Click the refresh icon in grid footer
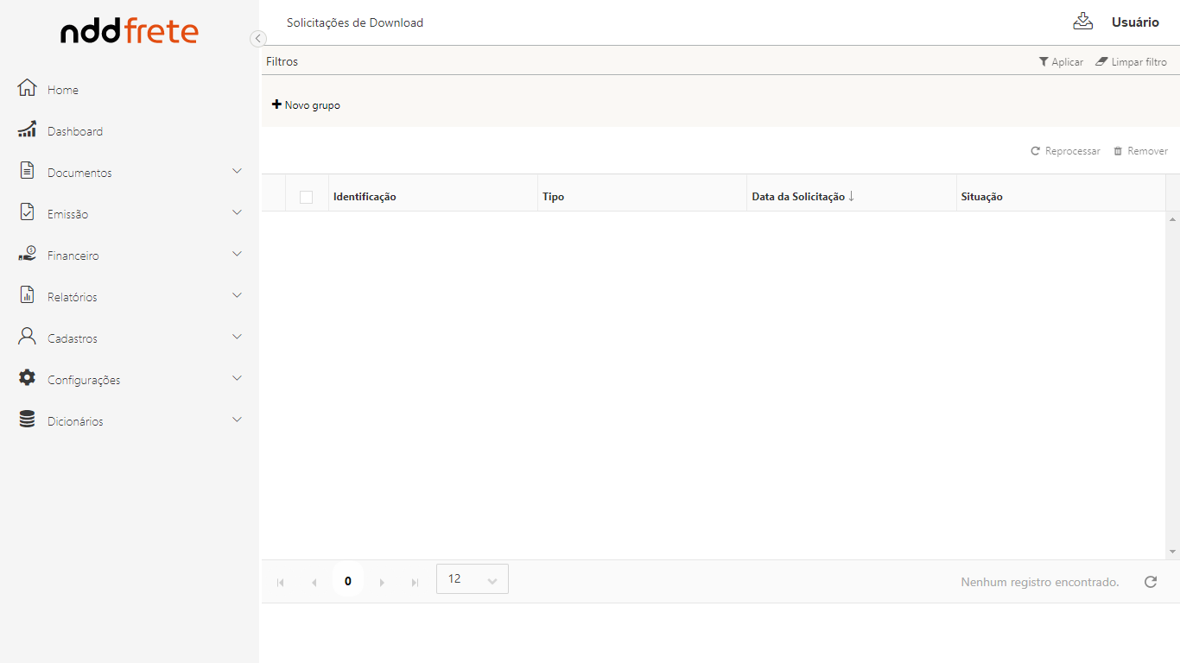This screenshot has height=663, width=1180. click(x=1150, y=582)
